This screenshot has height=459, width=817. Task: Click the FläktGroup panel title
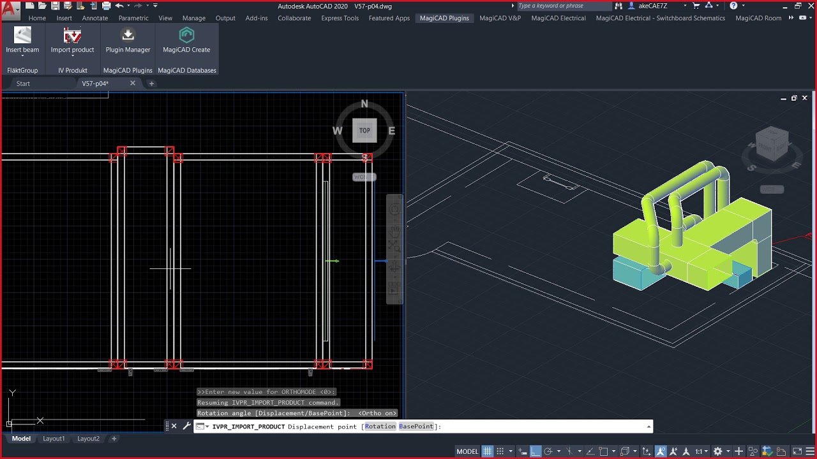(x=22, y=70)
